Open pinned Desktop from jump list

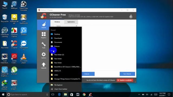(65, 34)
